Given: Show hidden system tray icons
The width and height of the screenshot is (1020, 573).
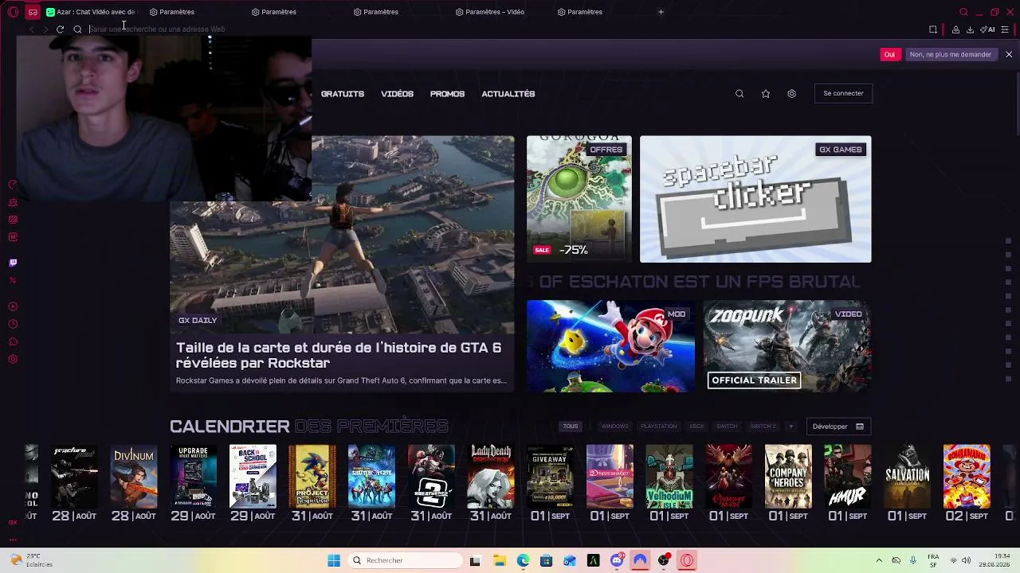Looking at the screenshot, I should click(x=879, y=560).
